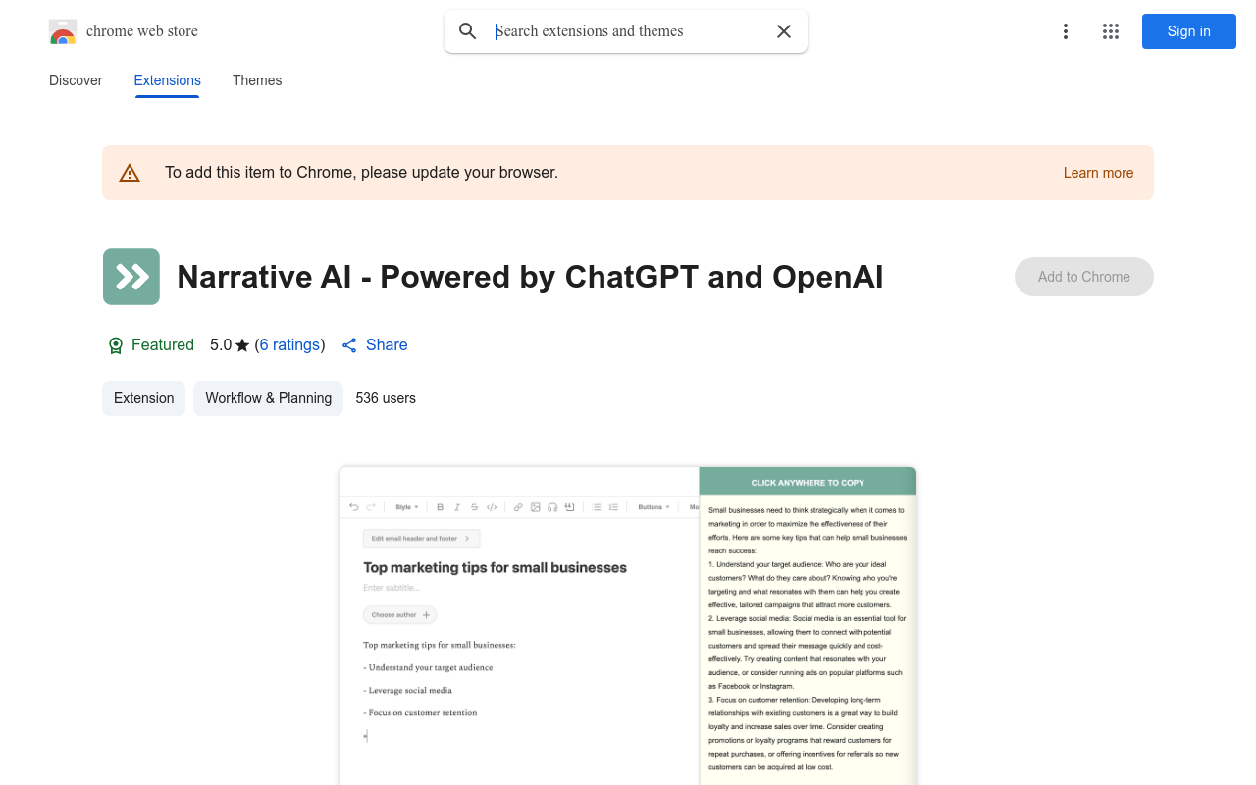Click the update your browser message text
Image resolution: width=1256 pixels, height=785 pixels.
pos(361,173)
